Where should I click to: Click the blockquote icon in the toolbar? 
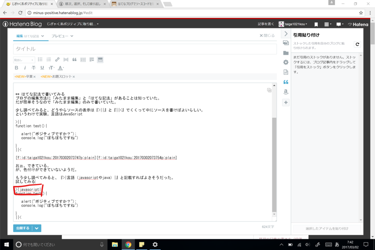click(75, 59)
